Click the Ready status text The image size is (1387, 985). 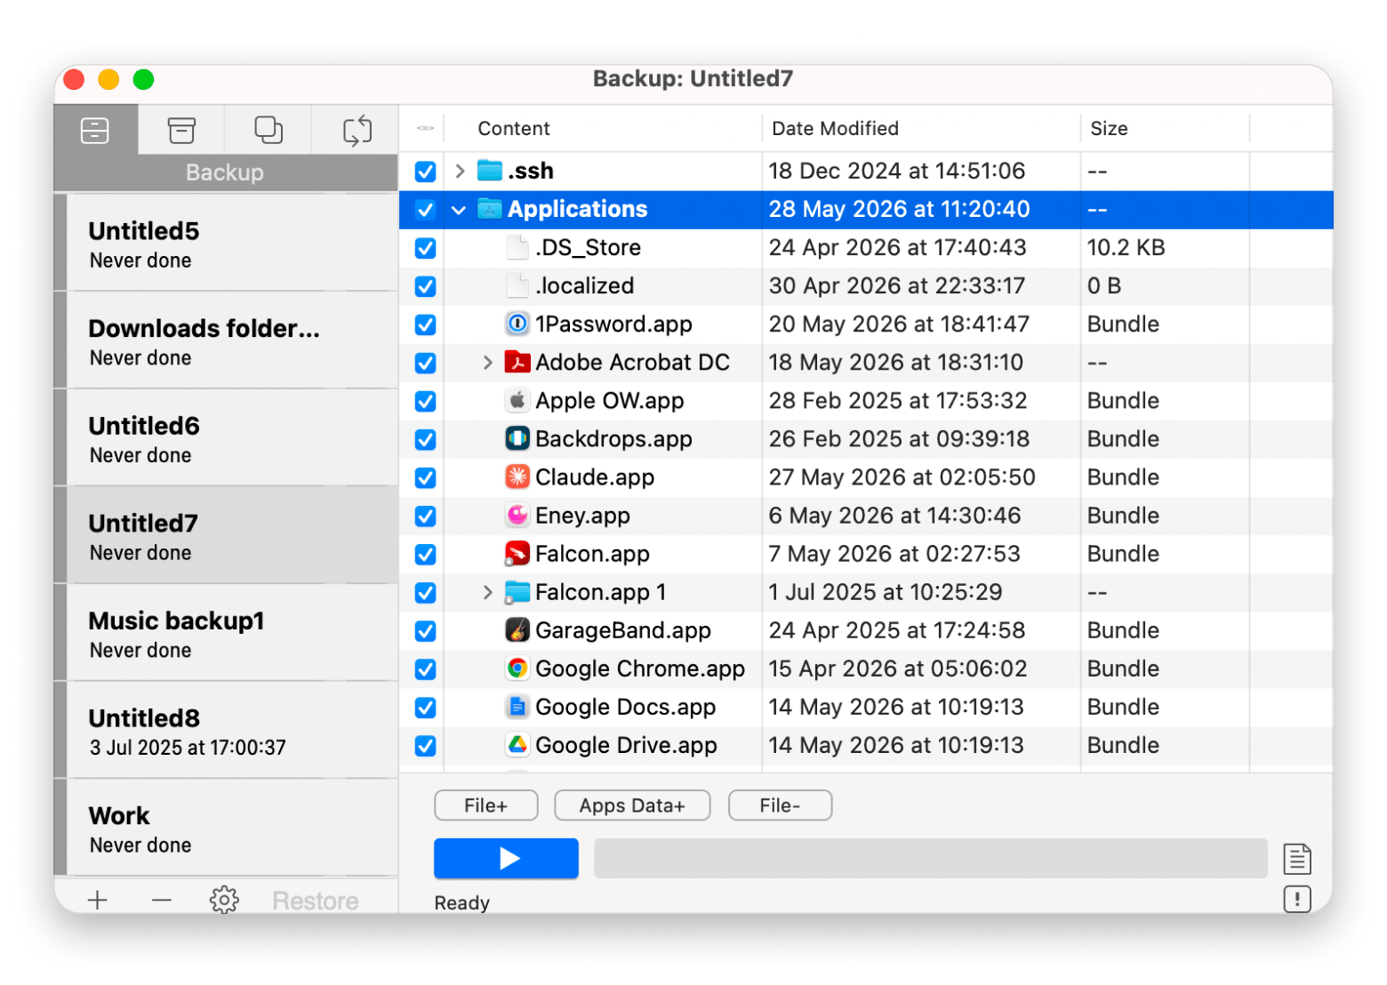tap(461, 902)
